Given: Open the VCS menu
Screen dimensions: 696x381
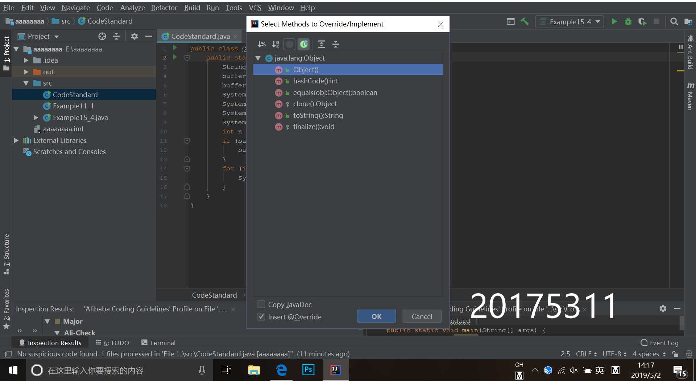Looking at the screenshot, I should 255,8.
